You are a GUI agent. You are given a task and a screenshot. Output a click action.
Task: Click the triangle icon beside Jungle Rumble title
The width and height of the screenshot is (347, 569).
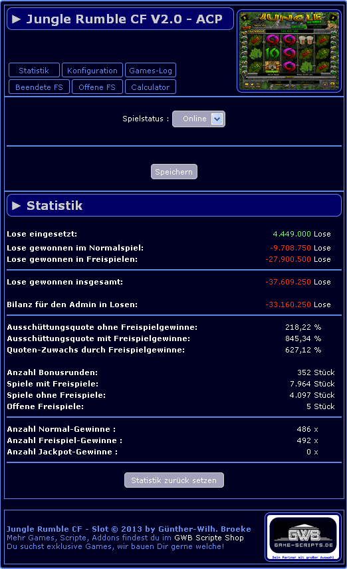pyautogui.click(x=17, y=19)
